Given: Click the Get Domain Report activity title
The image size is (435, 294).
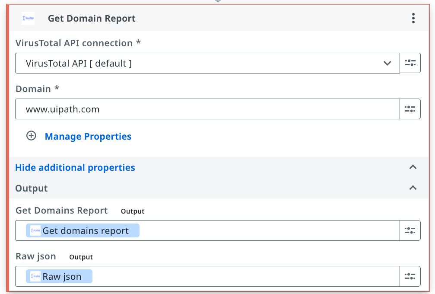Looking at the screenshot, I should tap(92, 18).
